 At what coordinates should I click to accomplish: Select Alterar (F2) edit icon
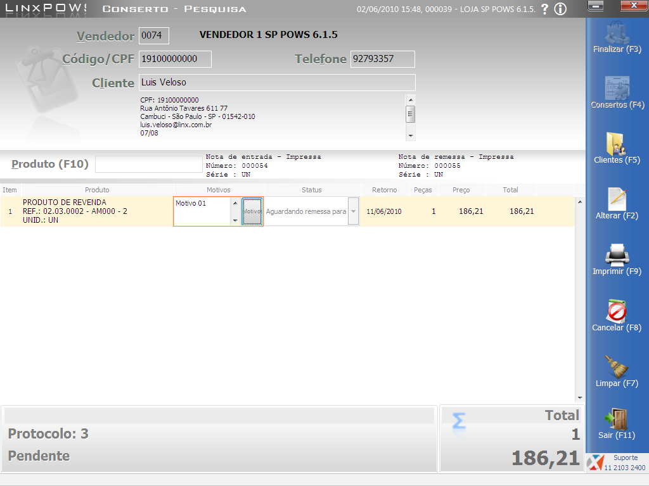click(x=617, y=199)
